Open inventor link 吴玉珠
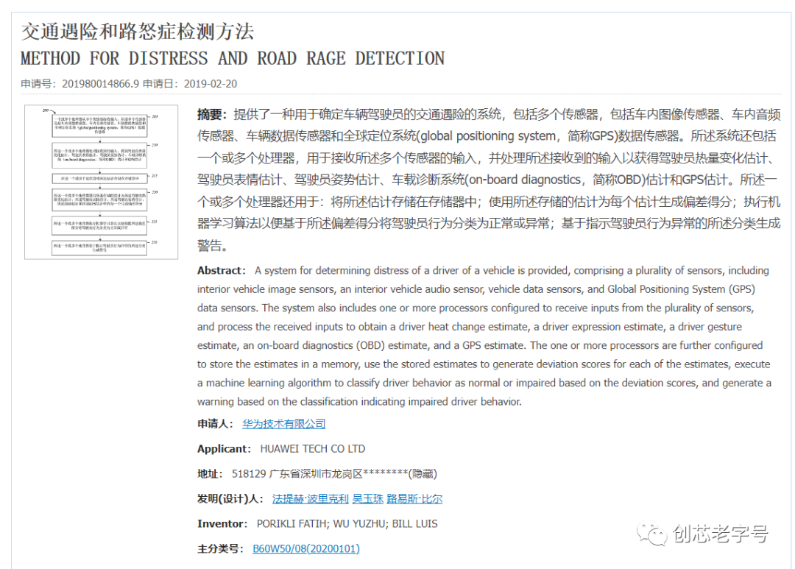This screenshot has height=569, width=795. (367, 499)
